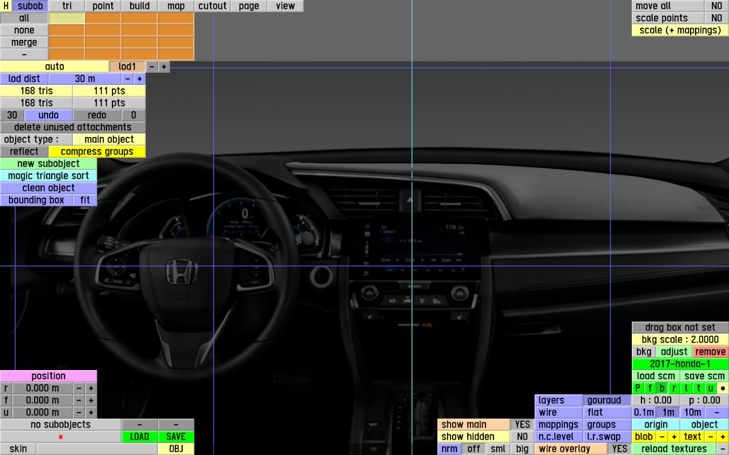Image resolution: width=729 pixels, height=455 pixels.
Task: Click plus next to lod1
Action: pos(164,67)
